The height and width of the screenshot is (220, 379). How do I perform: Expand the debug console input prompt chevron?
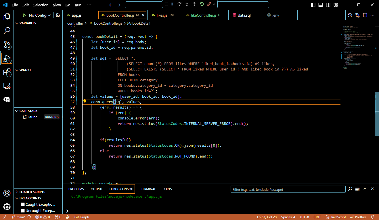67,211
